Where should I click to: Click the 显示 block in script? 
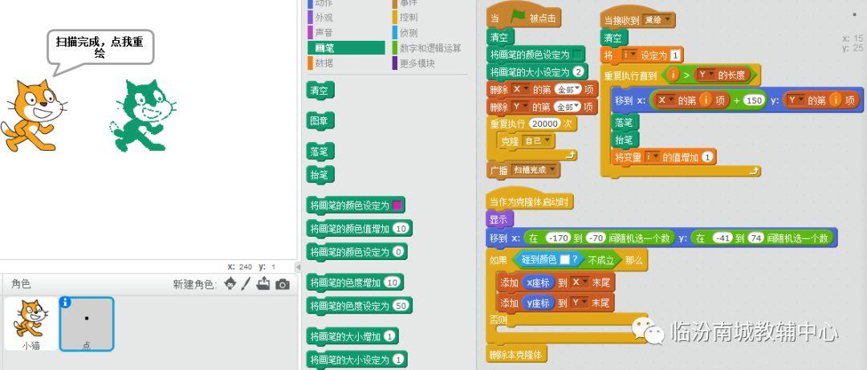tap(500, 220)
